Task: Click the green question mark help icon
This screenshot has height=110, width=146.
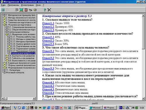Action: pos(45,10)
